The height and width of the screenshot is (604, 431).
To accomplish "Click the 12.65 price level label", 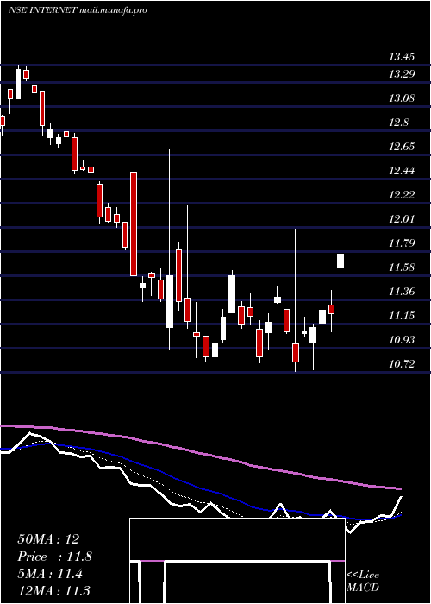I will click(402, 147).
